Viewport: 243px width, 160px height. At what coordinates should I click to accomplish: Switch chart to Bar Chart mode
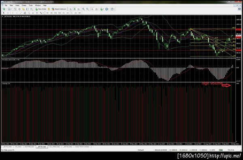(70, 9)
